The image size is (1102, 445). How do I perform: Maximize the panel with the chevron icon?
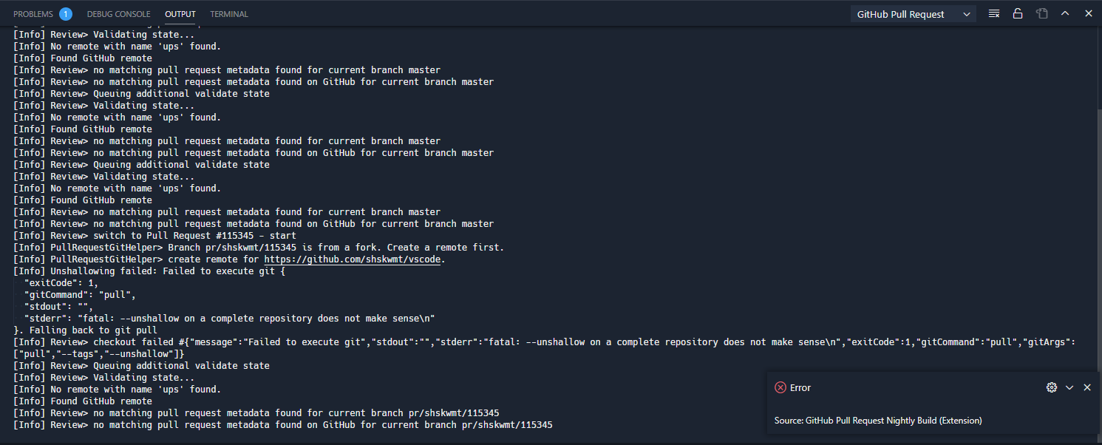(x=1065, y=13)
